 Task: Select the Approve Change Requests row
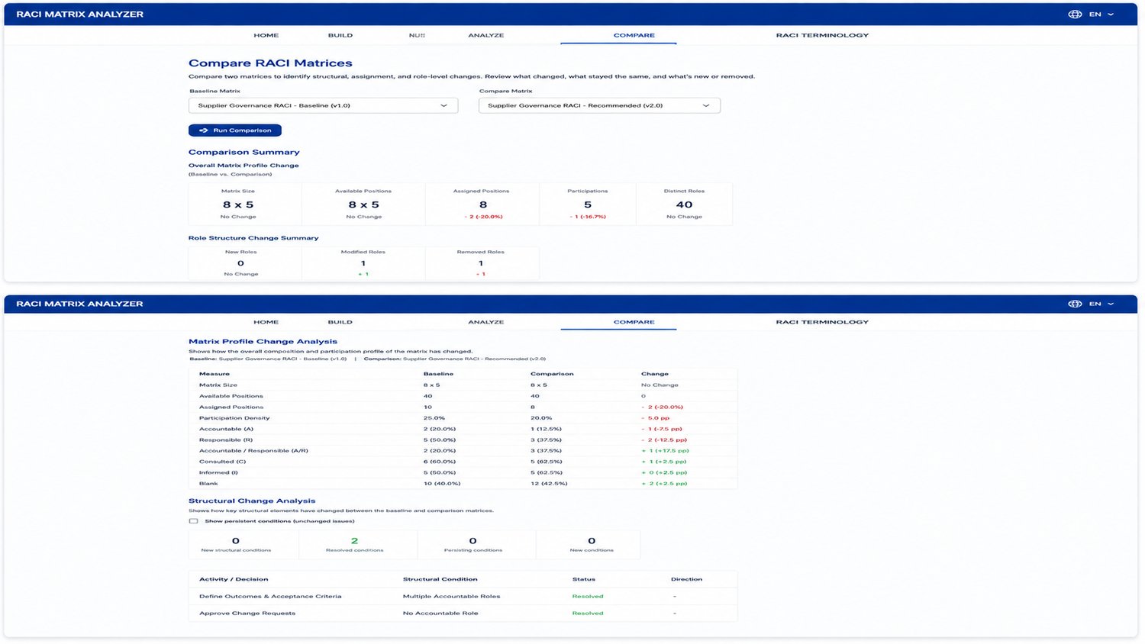(x=463, y=613)
